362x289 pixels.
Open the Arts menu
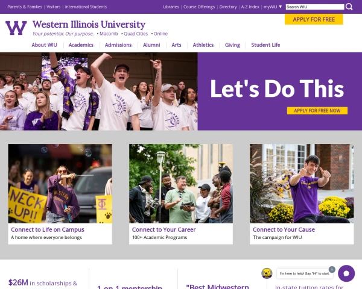tap(176, 45)
